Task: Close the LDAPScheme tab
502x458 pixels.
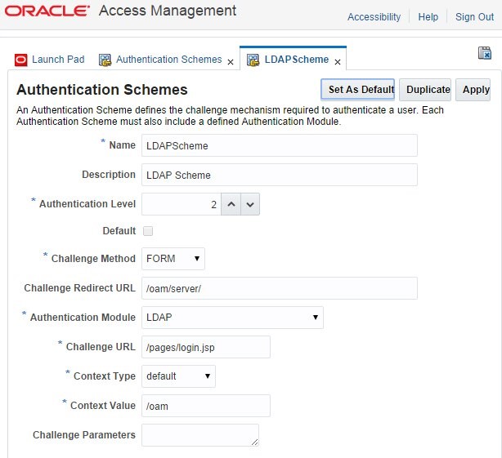Action: point(338,62)
